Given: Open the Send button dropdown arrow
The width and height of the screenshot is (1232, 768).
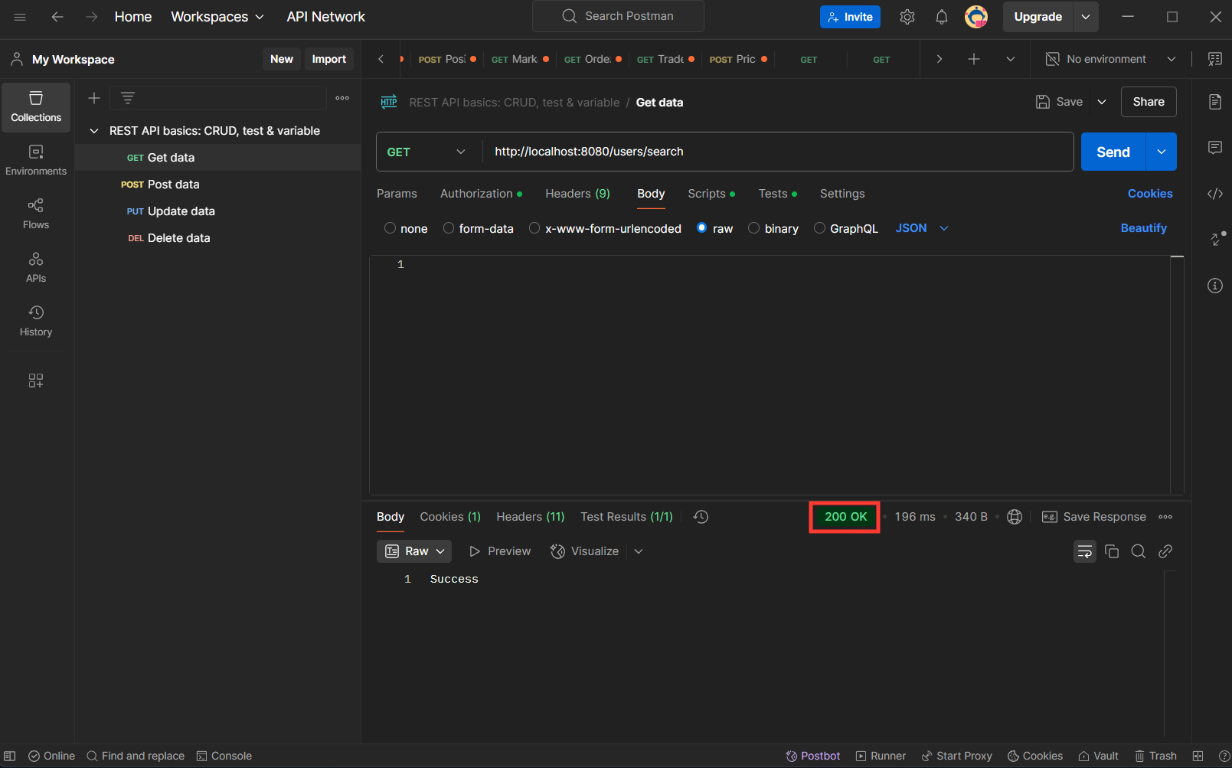Looking at the screenshot, I should [x=1162, y=152].
